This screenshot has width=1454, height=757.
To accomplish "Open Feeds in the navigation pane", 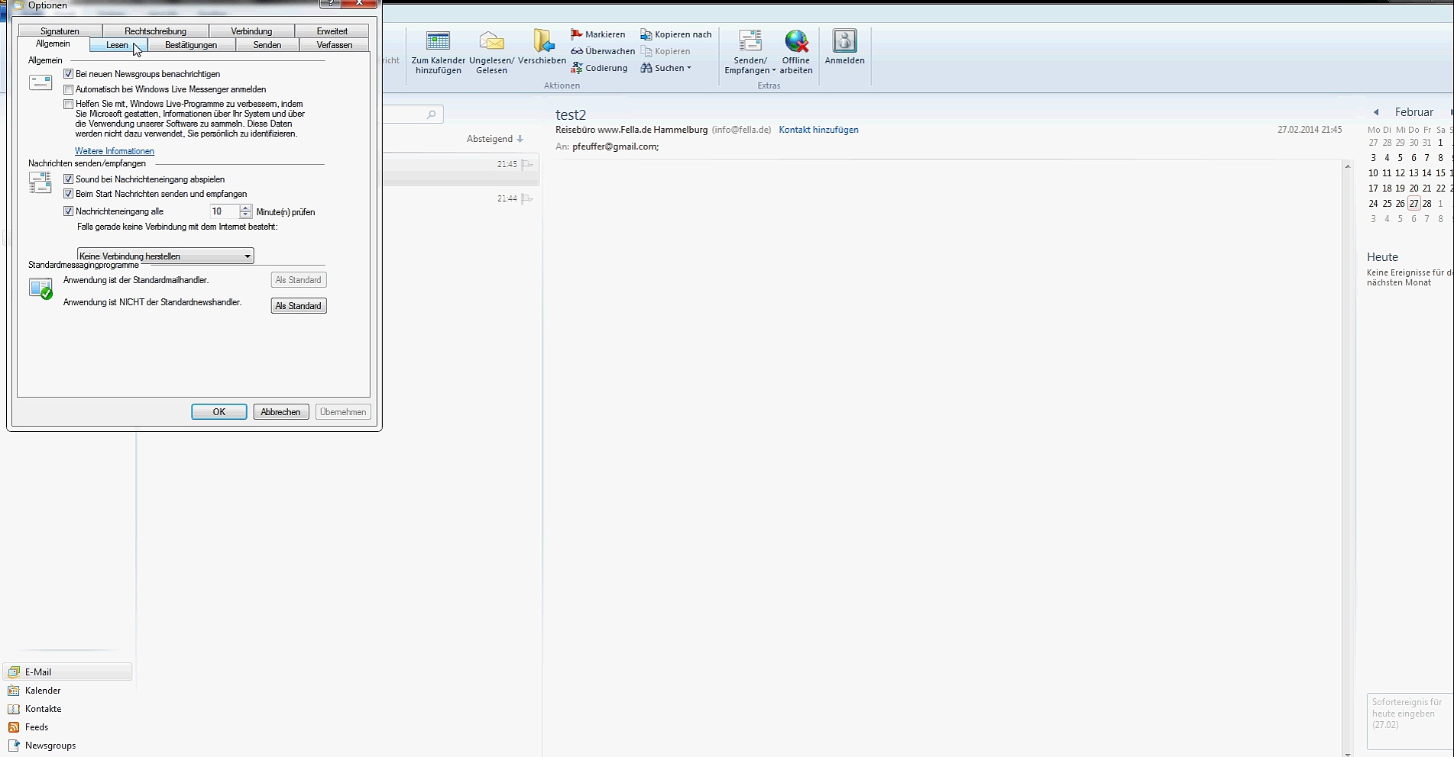I will pos(36,727).
